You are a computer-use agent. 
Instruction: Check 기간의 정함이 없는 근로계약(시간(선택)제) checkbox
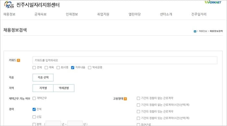click(138, 105)
